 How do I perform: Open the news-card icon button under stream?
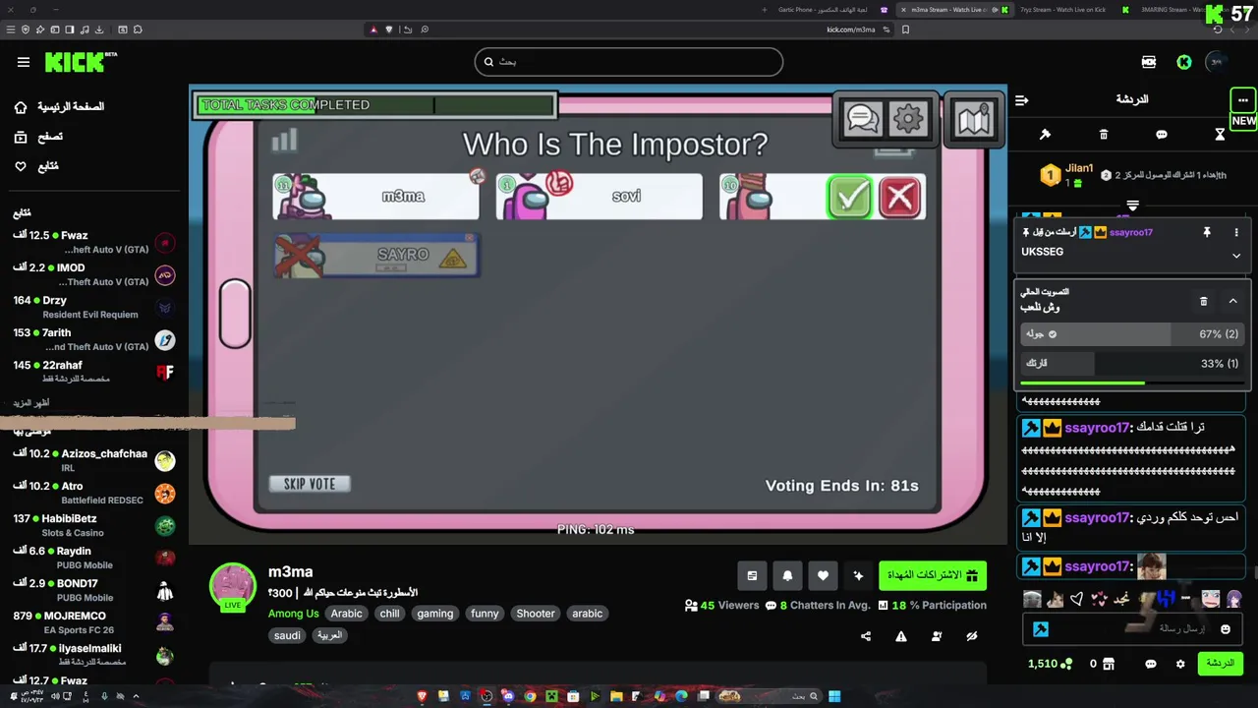tap(752, 575)
